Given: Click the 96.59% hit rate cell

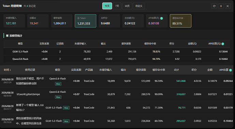Looking at the screenshot, I should [x=159, y=81].
